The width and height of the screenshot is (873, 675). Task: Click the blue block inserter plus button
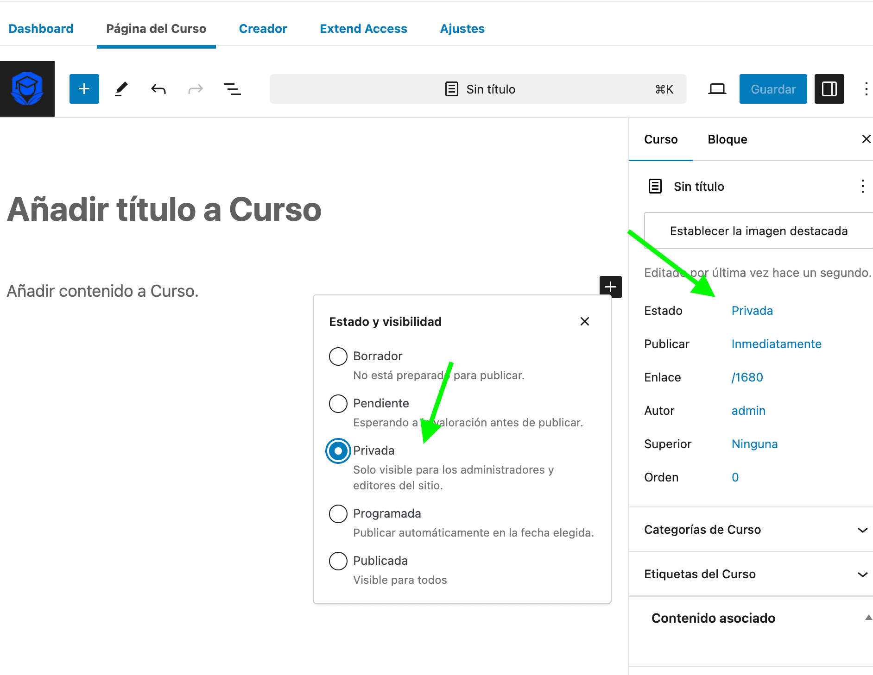click(84, 89)
